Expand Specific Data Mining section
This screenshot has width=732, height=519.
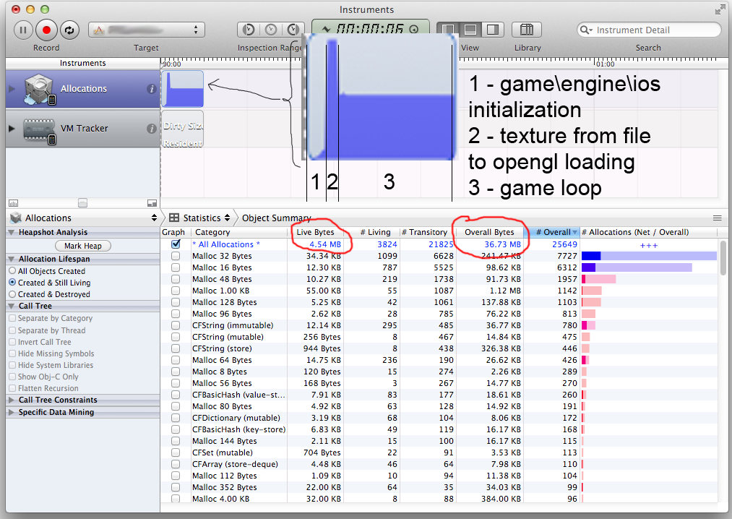tap(12, 412)
